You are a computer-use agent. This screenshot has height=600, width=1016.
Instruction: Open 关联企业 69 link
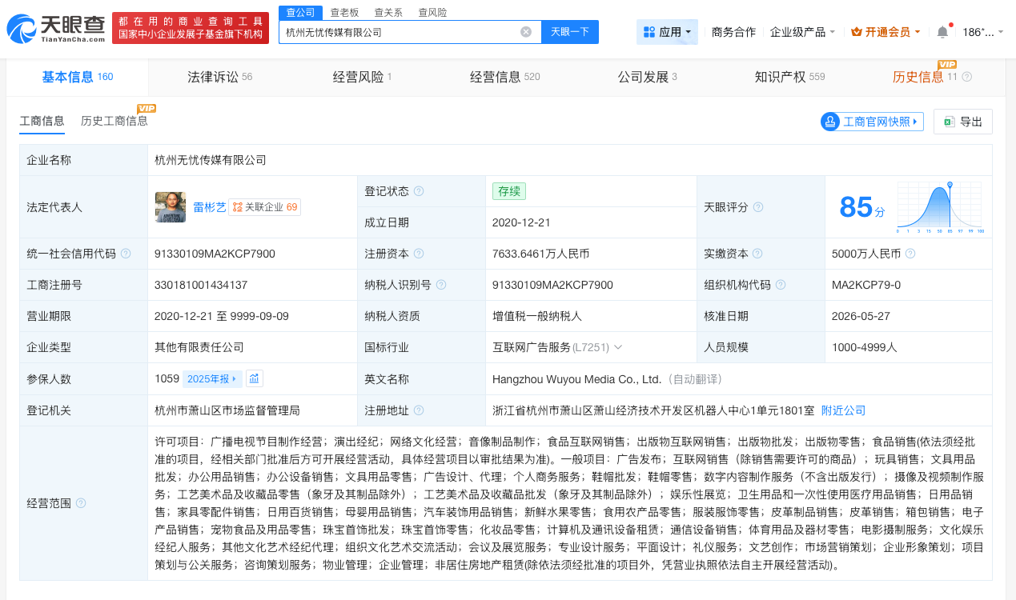[x=264, y=207]
